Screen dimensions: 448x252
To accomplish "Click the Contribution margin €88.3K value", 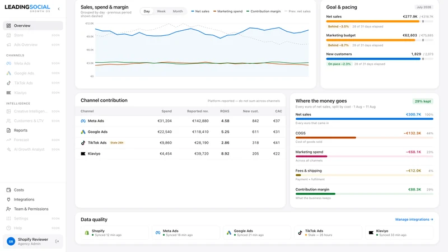I will tap(414, 189).
